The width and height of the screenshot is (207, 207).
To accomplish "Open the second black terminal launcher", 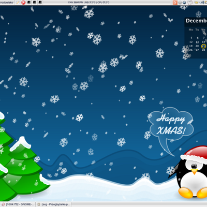I will pos(35,3).
